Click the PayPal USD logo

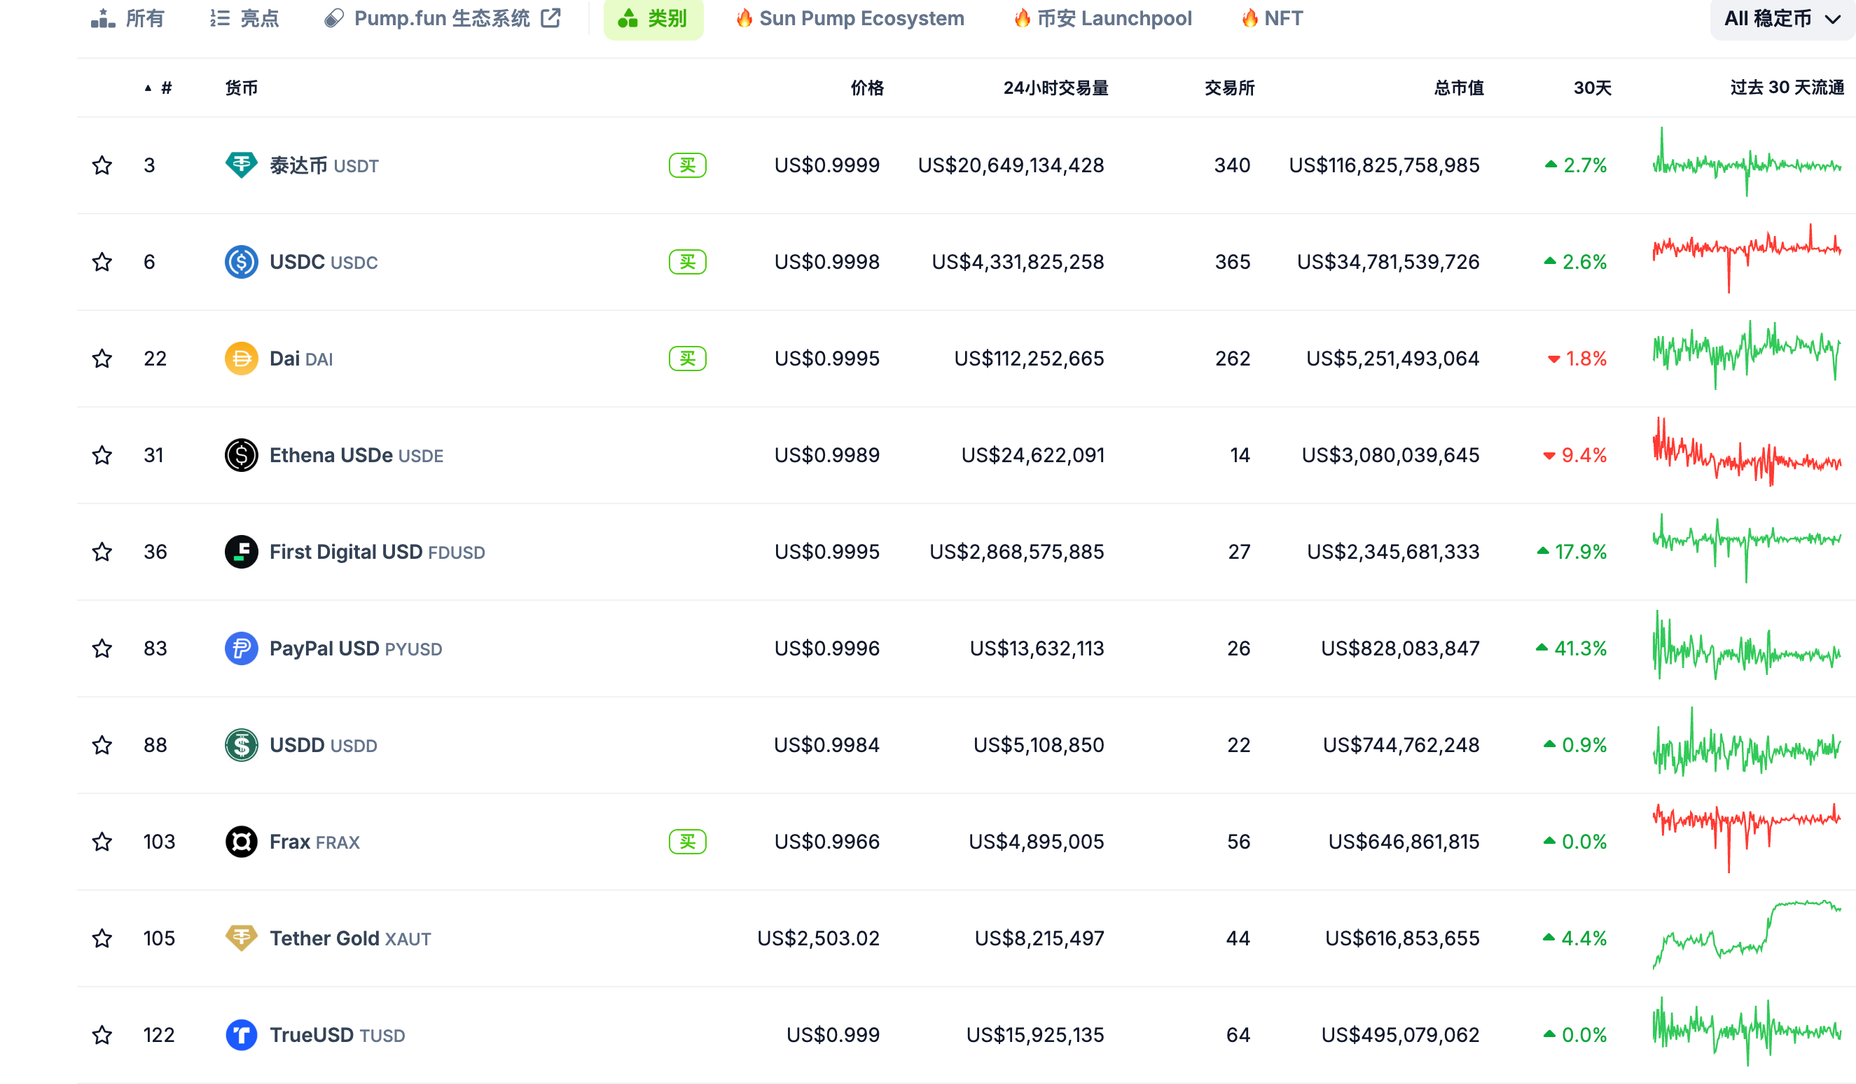point(242,648)
